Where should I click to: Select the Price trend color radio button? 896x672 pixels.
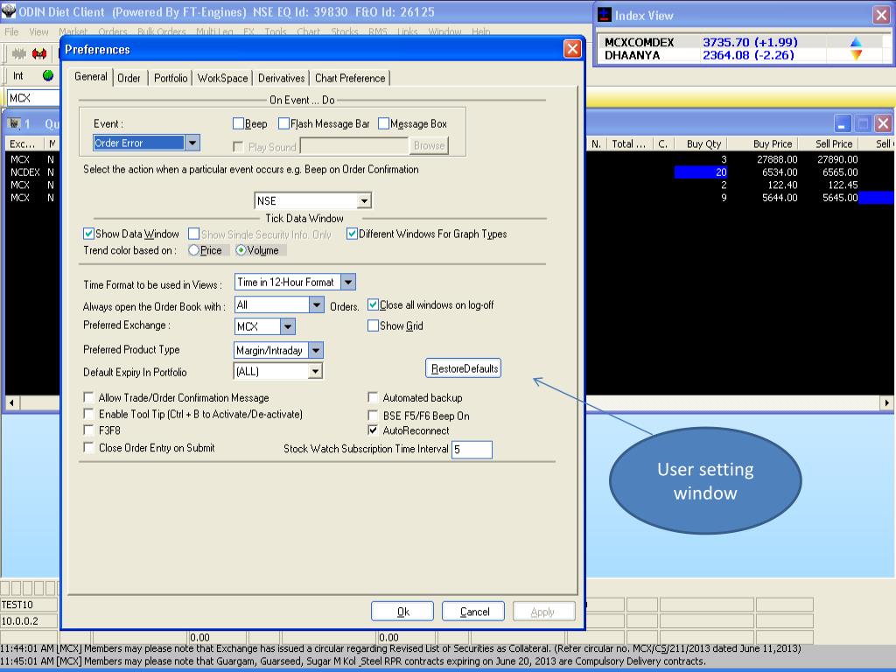193,250
